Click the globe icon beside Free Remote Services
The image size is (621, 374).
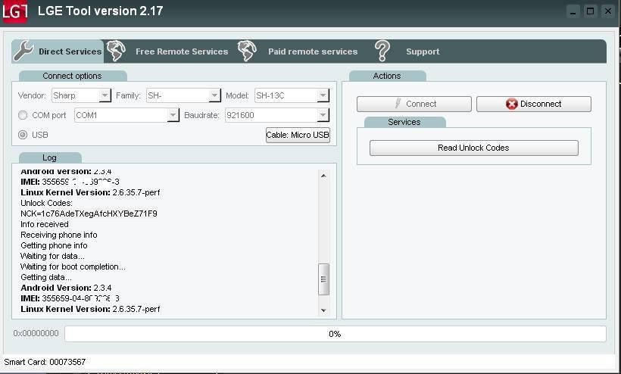117,51
